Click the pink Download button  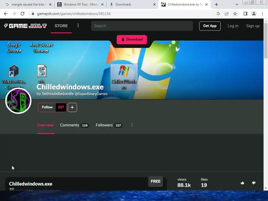point(132,40)
